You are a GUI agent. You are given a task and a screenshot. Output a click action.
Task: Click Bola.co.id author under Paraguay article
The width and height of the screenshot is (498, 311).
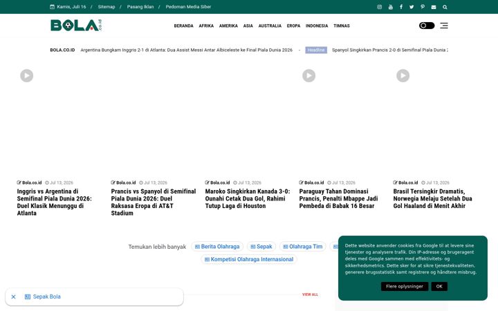[314, 182]
